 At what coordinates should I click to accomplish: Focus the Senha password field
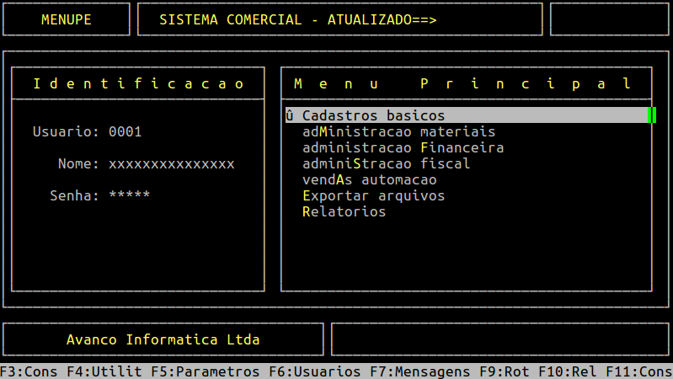129,195
